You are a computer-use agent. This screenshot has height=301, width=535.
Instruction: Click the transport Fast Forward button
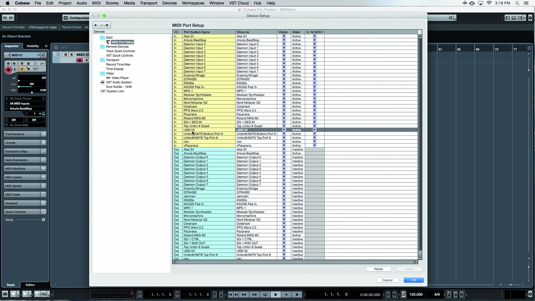coord(254,295)
